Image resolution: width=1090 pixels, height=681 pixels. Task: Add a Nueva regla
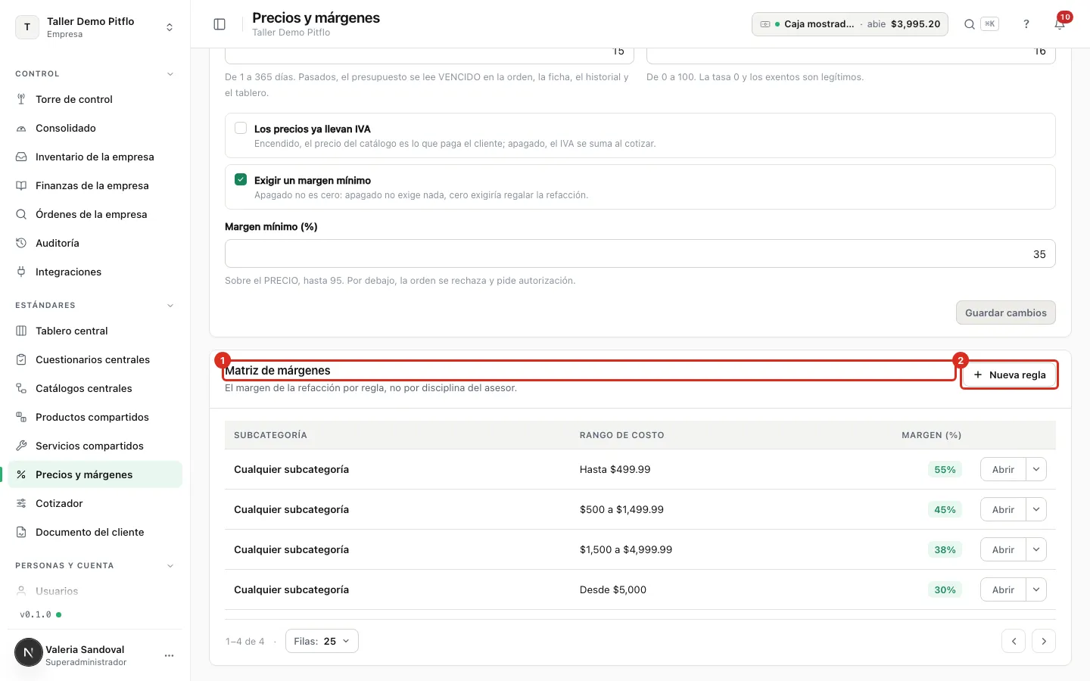pos(1010,375)
